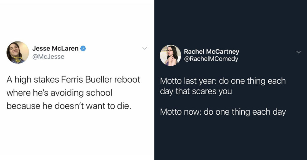
Task: Click the Rachel McCartney display name
Action: coord(211,52)
